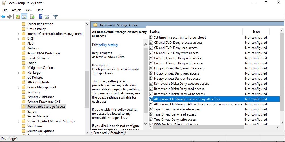Expand the Power Management tree node
This screenshot has width=285, height=142.
pyautogui.click(x=18, y=87)
